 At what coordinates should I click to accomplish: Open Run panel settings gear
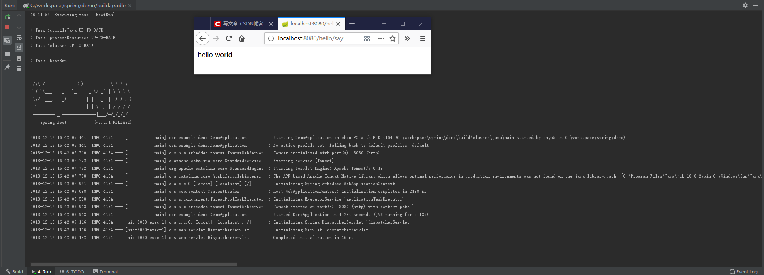[745, 5]
